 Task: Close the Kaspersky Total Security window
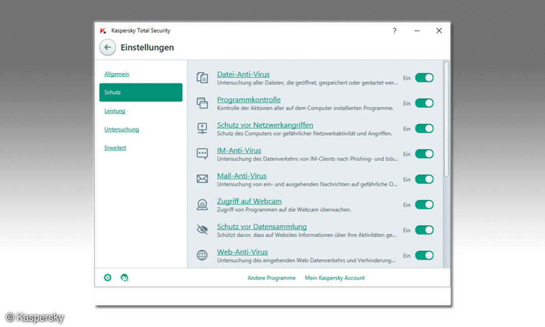[x=439, y=30]
